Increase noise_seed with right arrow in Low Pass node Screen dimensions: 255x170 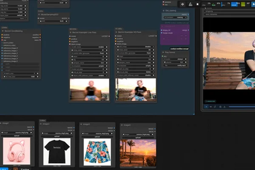click(107, 50)
